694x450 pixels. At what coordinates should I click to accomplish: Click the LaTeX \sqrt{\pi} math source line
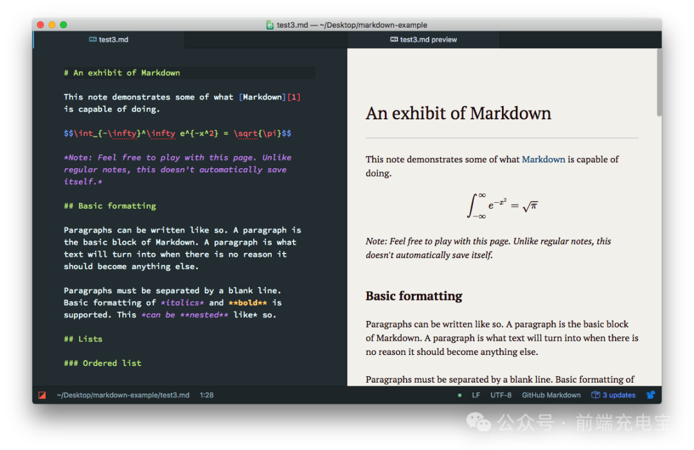pos(177,134)
